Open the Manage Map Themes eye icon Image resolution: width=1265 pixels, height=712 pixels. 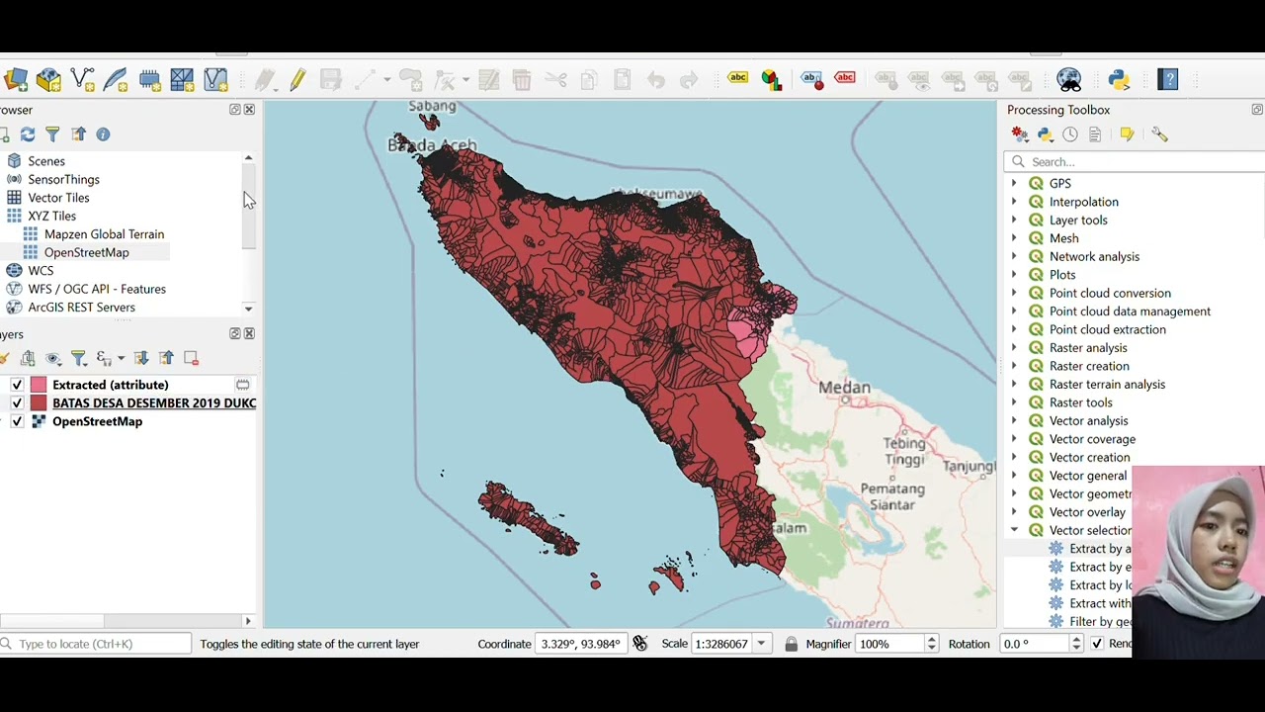[53, 358]
